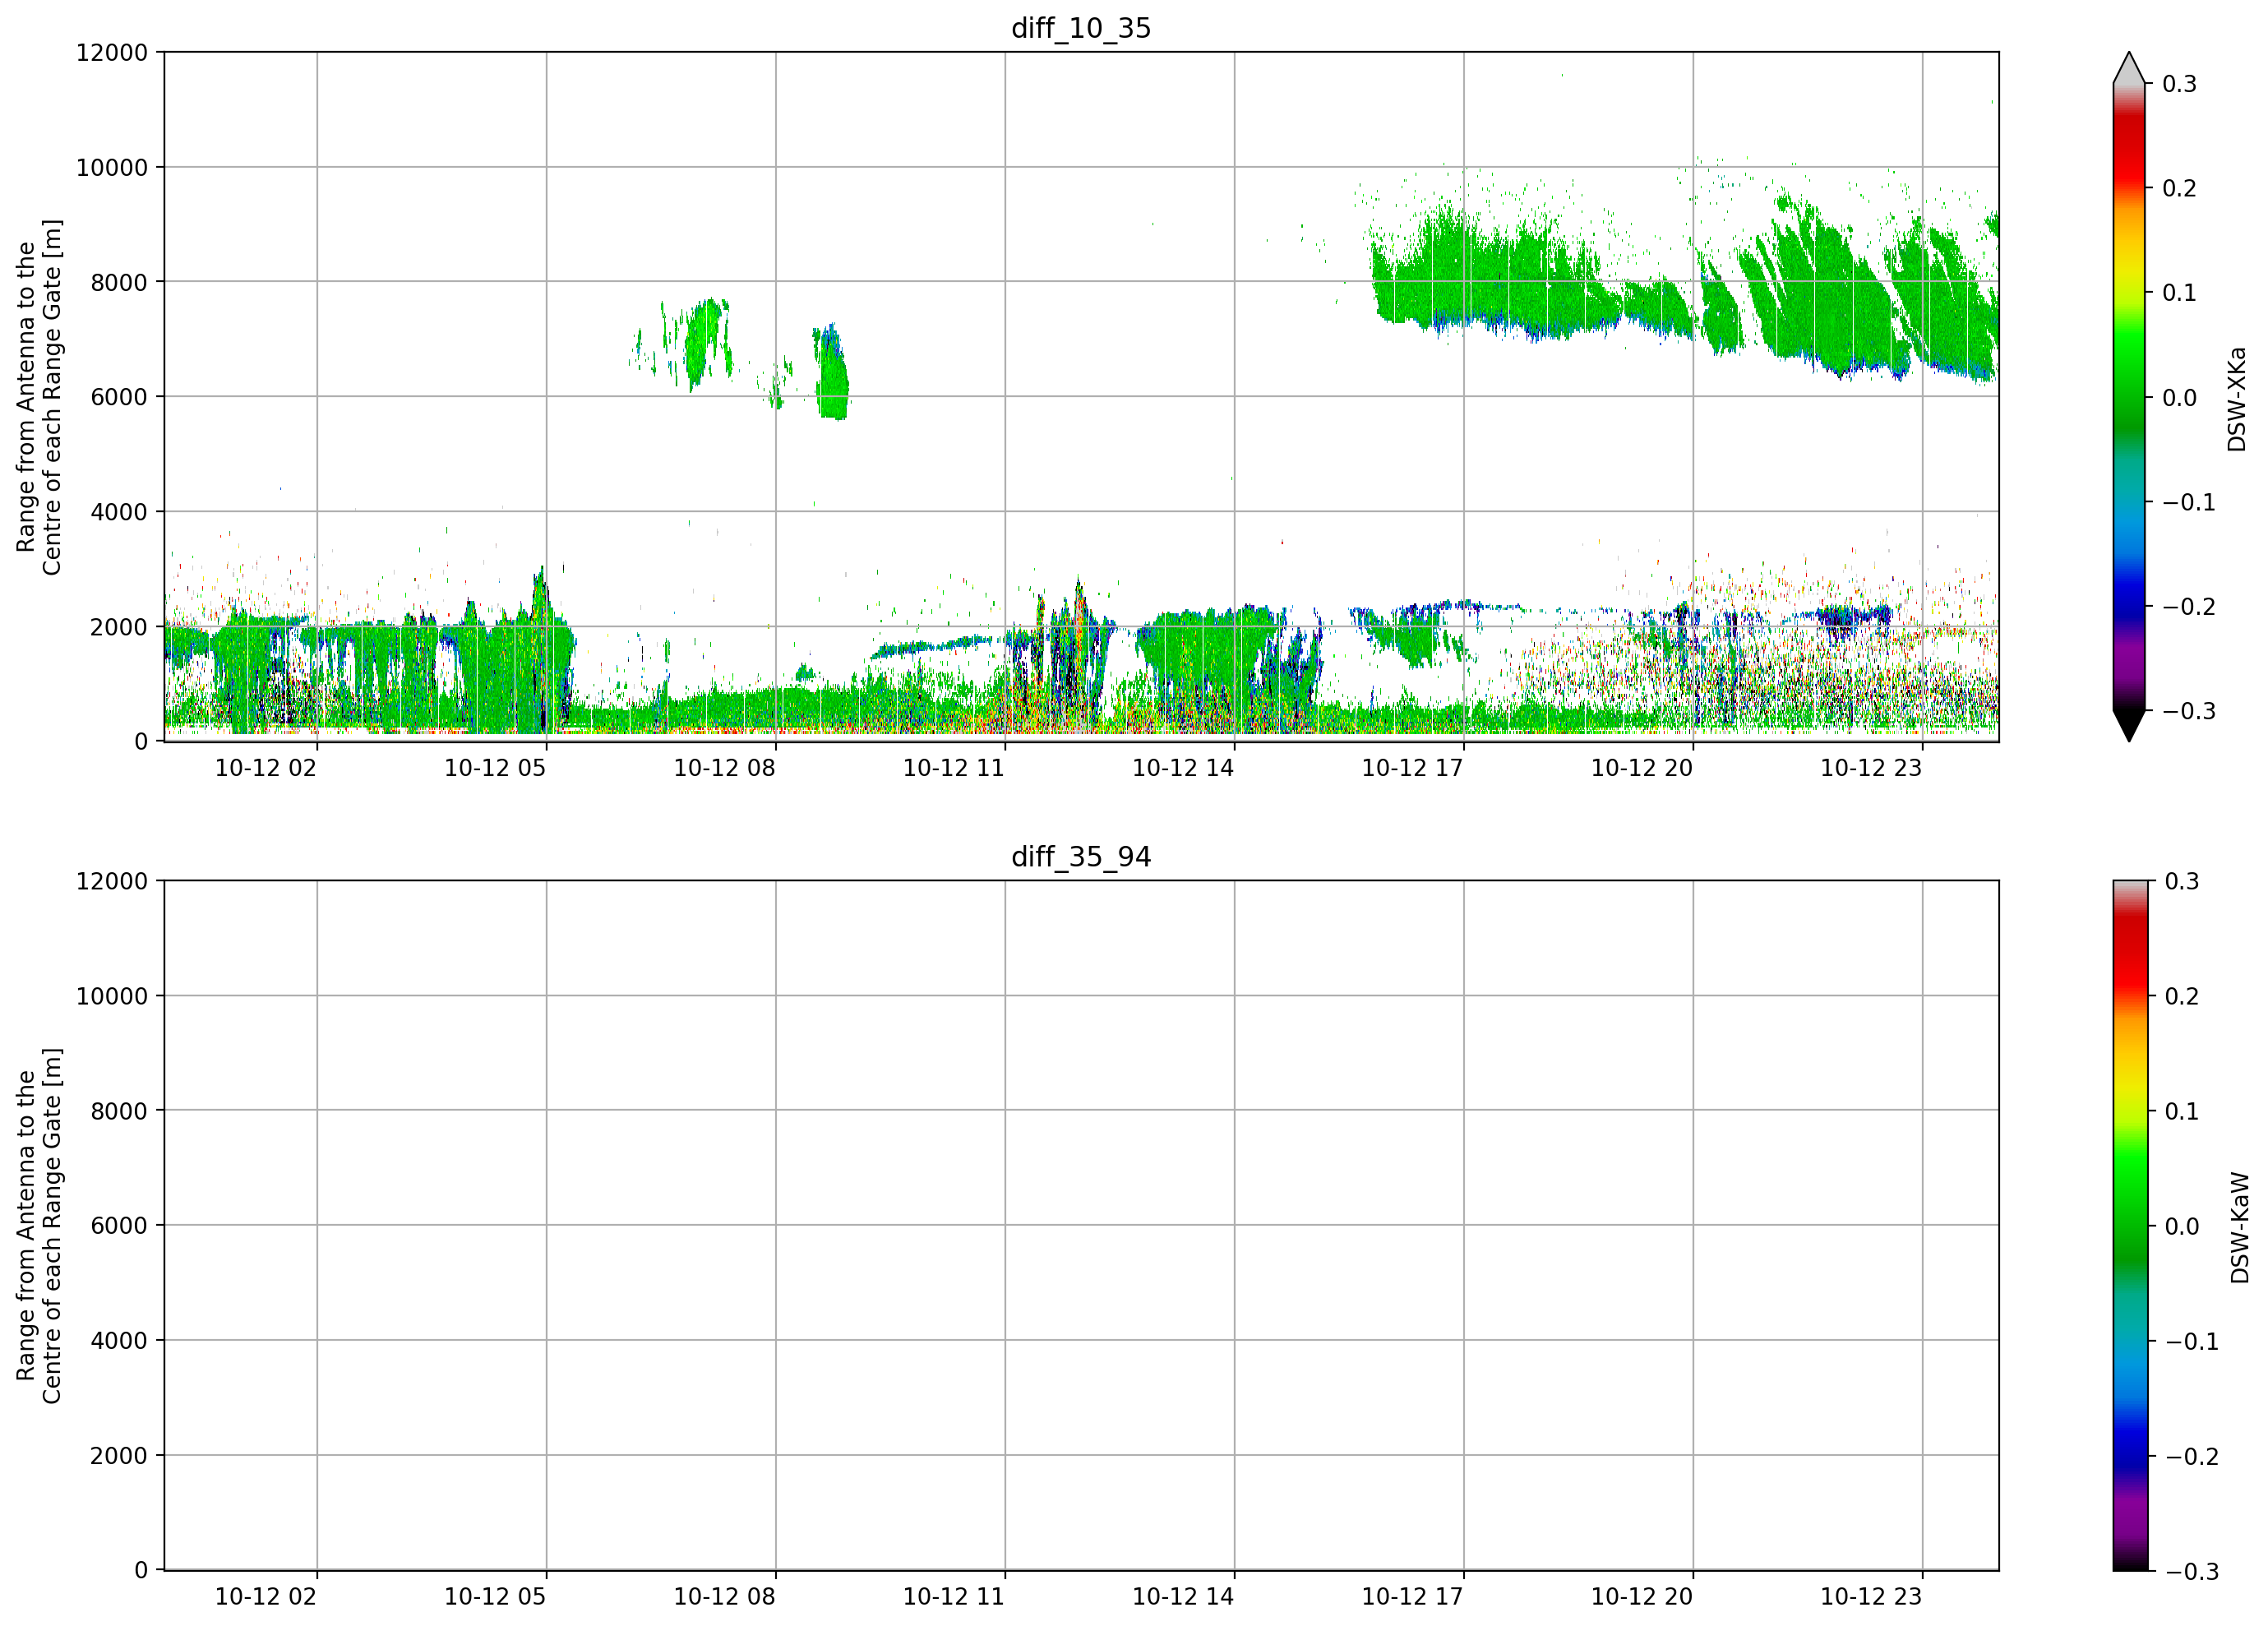Click the −0.2 tick on DSW-XKa colorbar
The width and height of the screenshot is (2268, 1626).
tap(2189, 607)
